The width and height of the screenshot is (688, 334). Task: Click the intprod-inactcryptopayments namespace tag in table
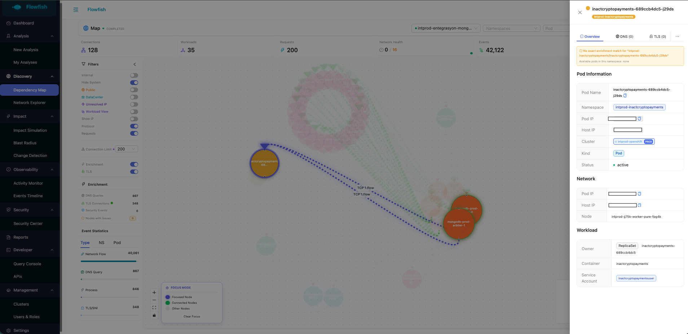639,107
